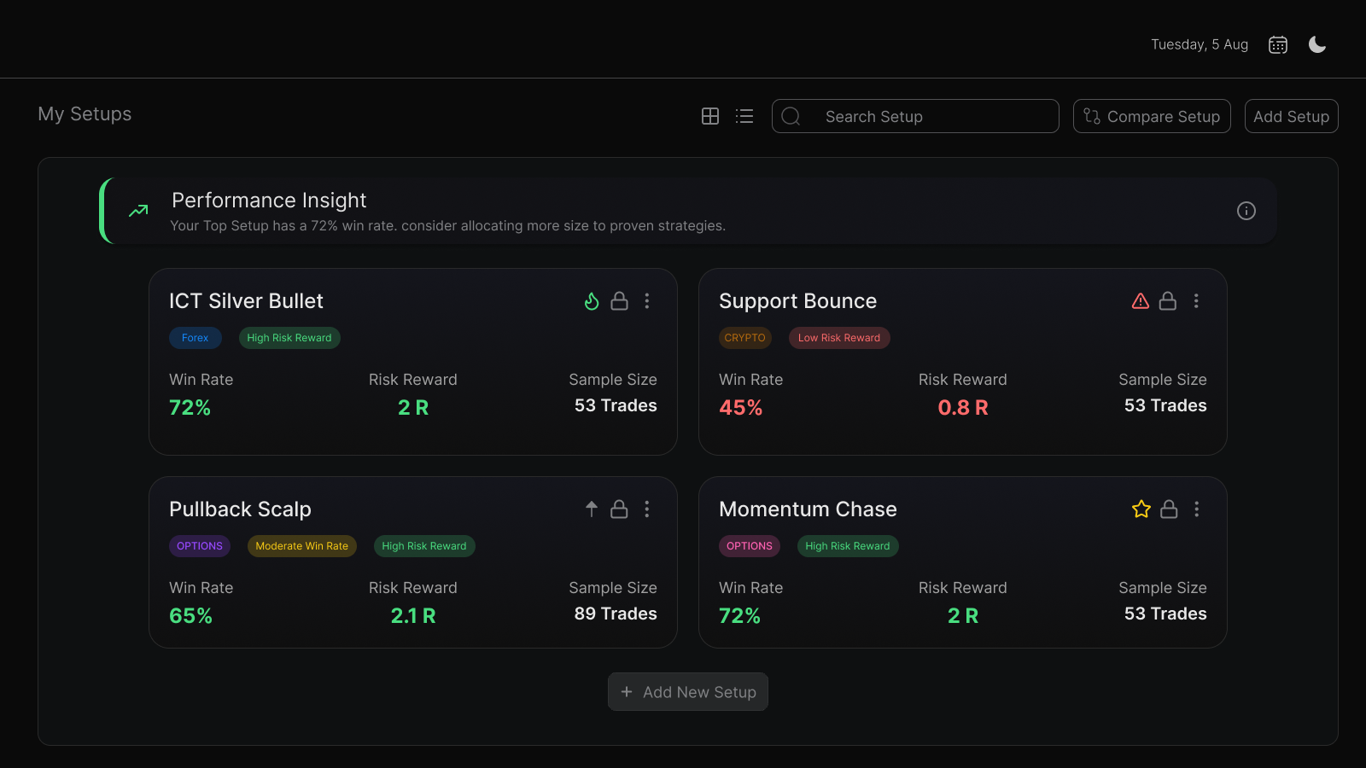Click up arrow icon on Pullback Scalp
Viewport: 1366px width, 768px height.
(592, 509)
